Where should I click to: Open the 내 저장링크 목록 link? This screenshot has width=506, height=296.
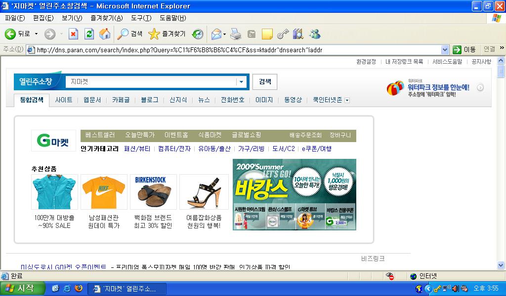point(404,62)
